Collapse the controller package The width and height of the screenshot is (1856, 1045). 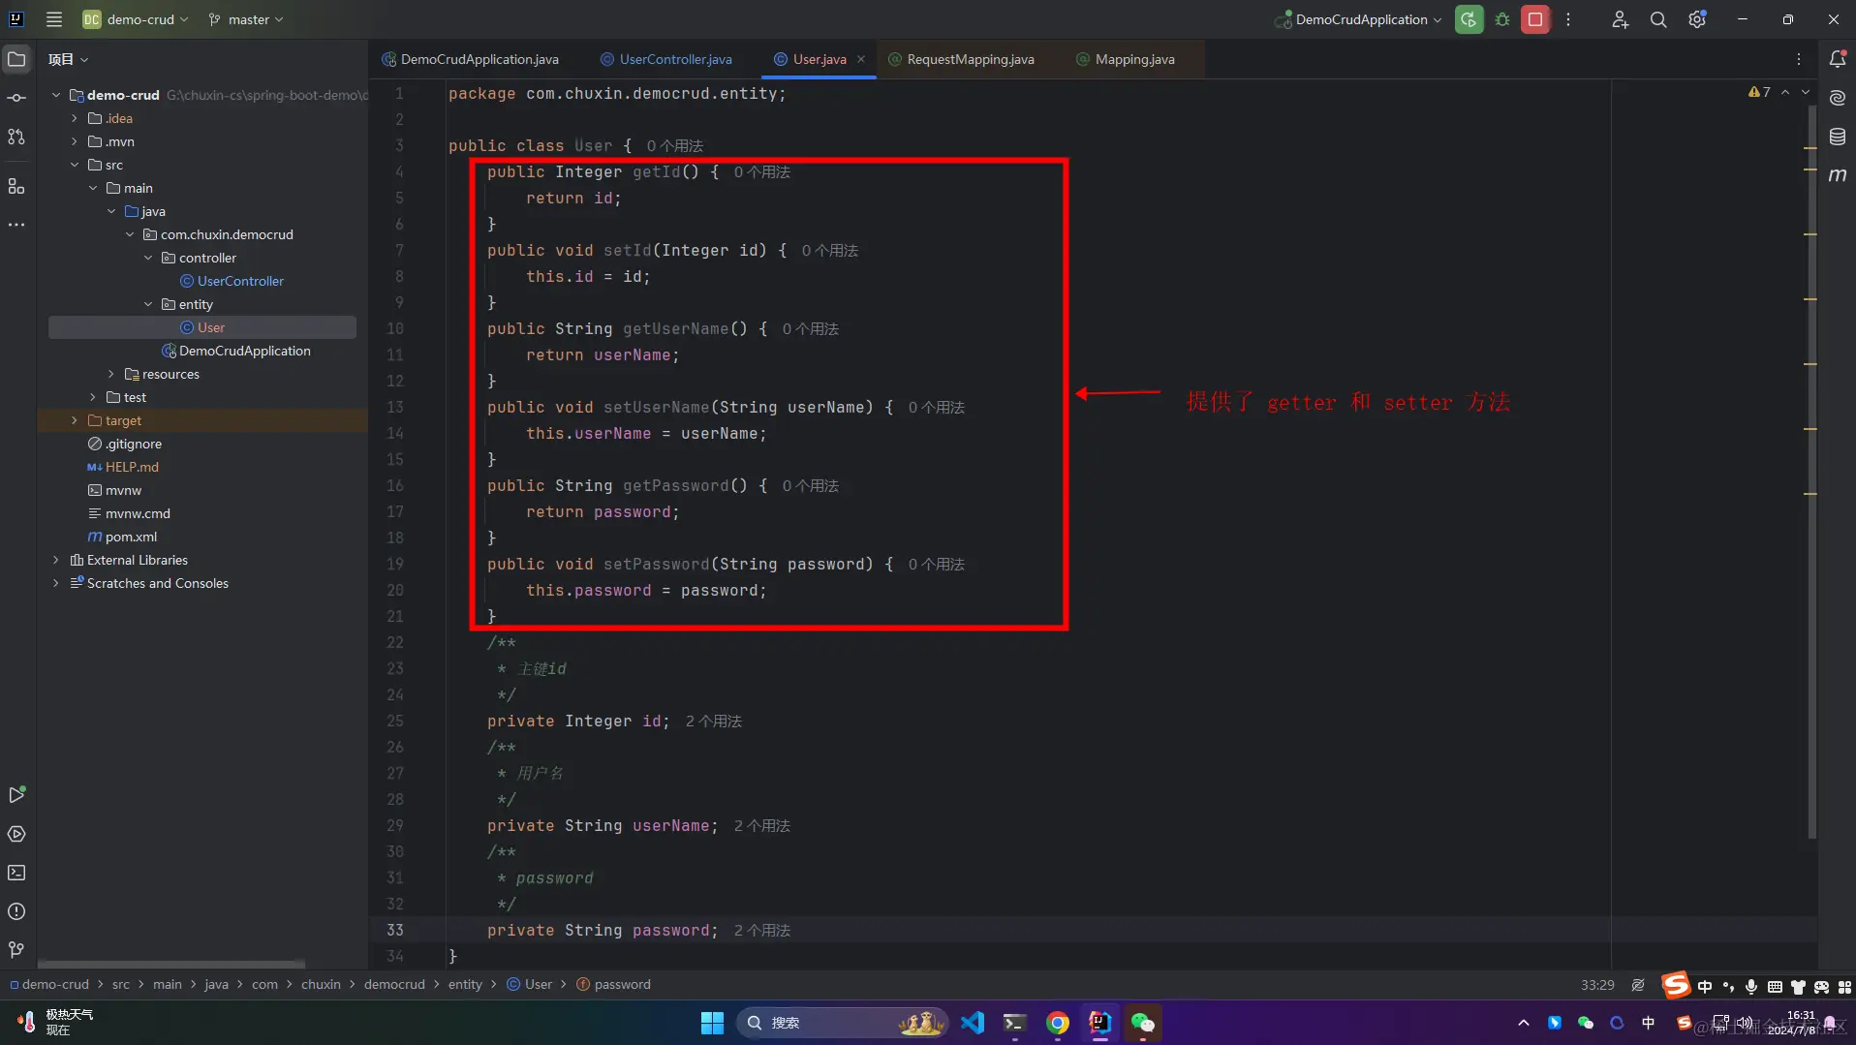148,258
